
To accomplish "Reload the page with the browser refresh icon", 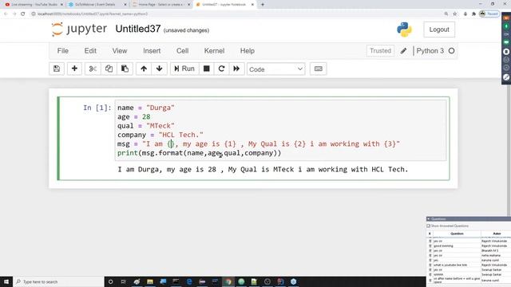I will click(x=23, y=14).
